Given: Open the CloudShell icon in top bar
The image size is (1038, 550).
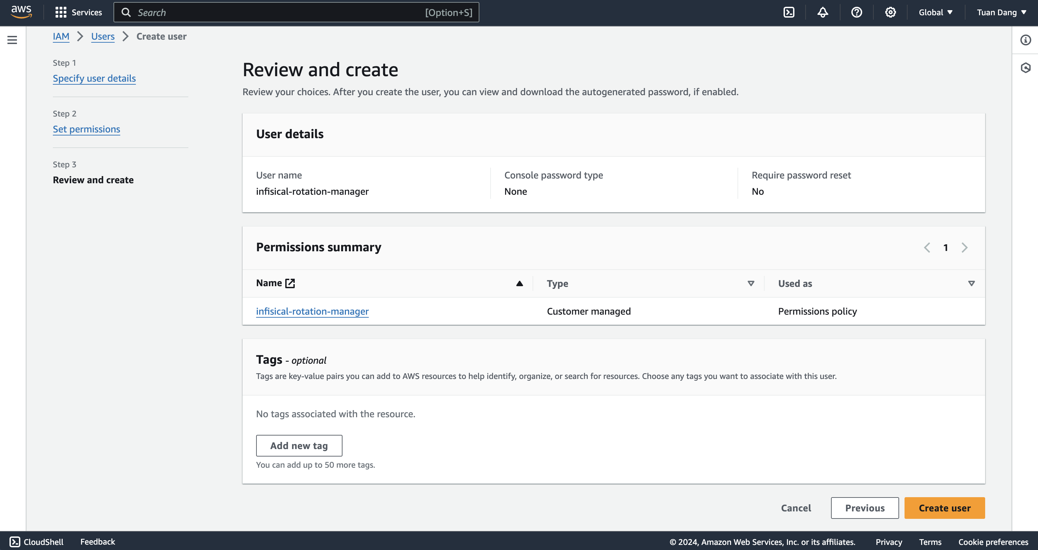Looking at the screenshot, I should (789, 13).
